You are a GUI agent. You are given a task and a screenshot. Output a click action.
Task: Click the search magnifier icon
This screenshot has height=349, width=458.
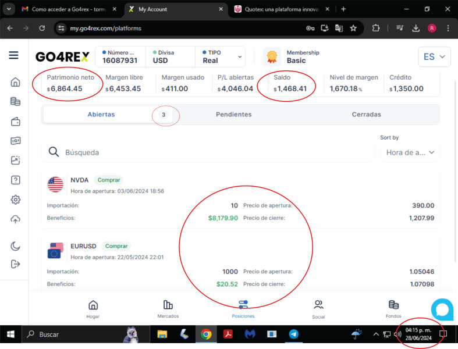click(54, 152)
